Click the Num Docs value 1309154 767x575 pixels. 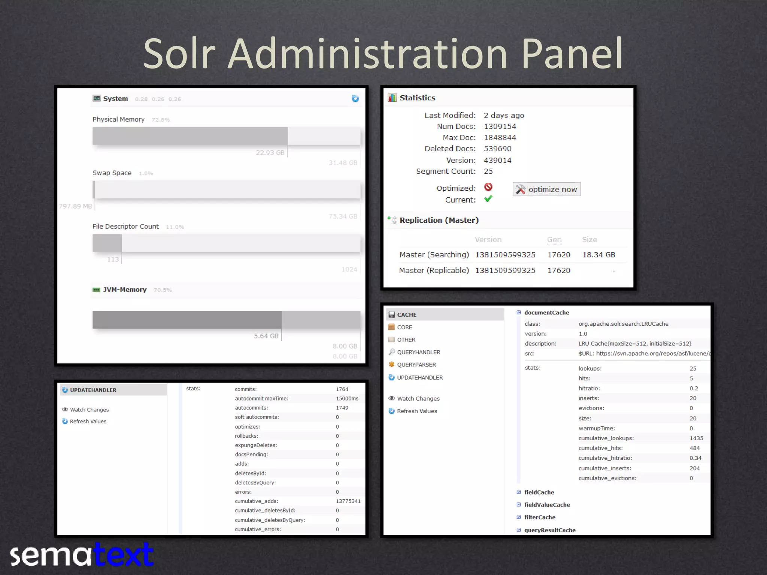click(x=500, y=127)
